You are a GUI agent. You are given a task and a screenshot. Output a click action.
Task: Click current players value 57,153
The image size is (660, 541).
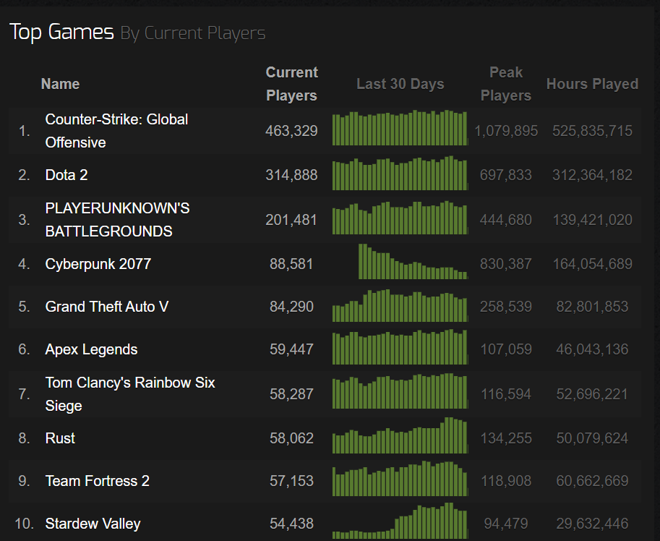pos(291,481)
